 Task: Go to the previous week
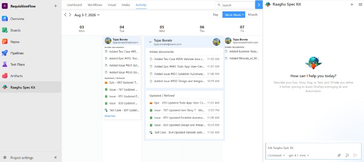(x=65, y=15)
